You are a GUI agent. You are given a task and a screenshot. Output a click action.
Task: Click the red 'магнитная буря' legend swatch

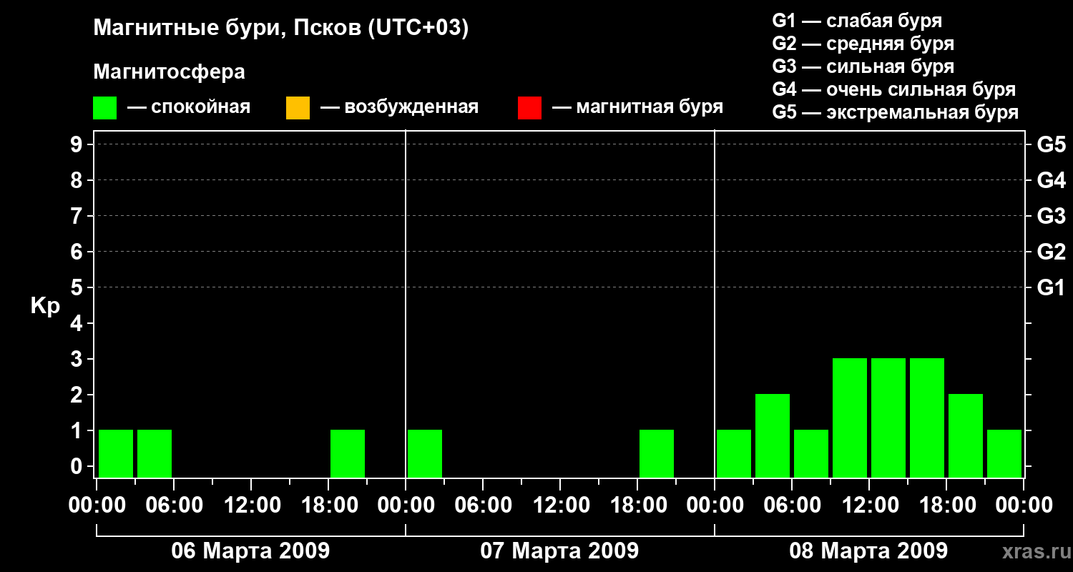click(529, 107)
